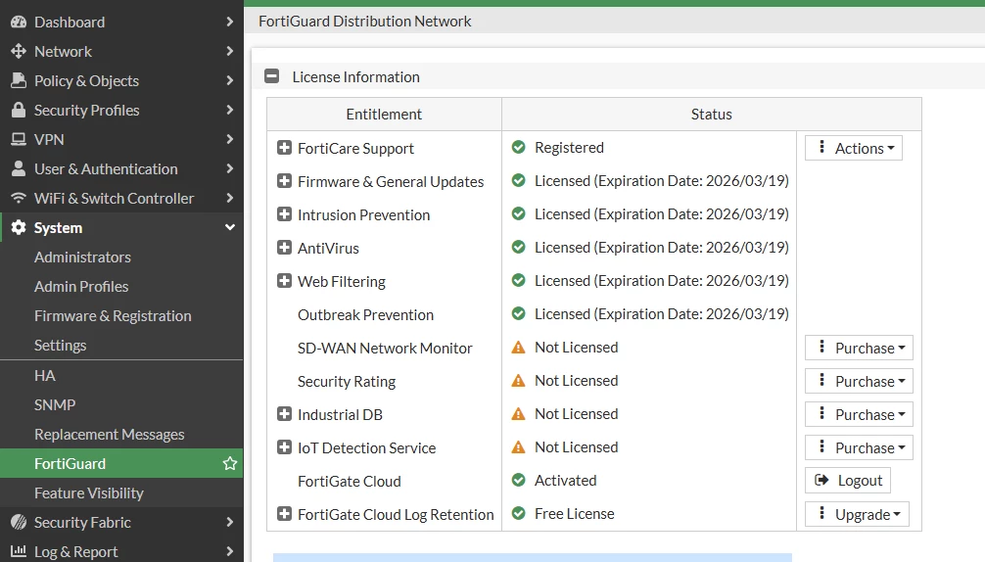Click the Security Profiles lock icon
Image resolution: width=985 pixels, height=562 pixels.
[19, 110]
